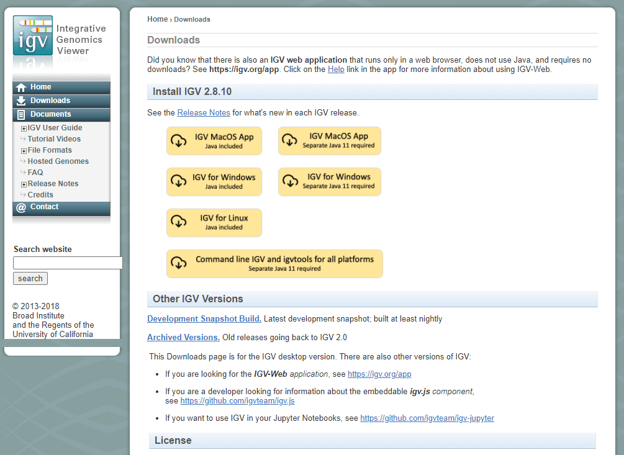Click the Downloads page title
The image size is (624, 455).
(173, 40)
